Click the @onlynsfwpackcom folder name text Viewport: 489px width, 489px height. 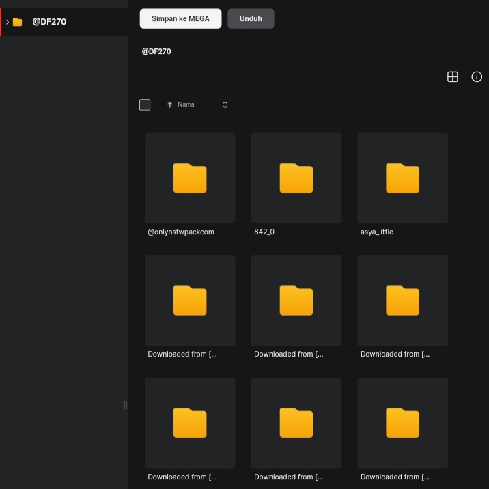click(181, 232)
